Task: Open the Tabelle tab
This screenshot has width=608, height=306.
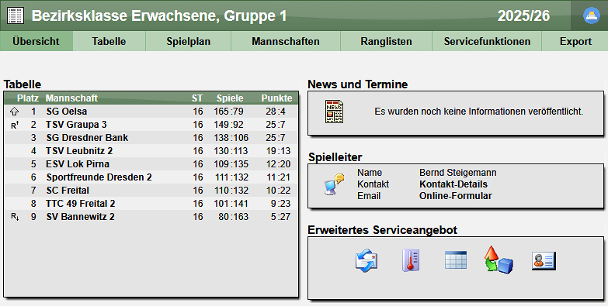Action: click(x=109, y=41)
